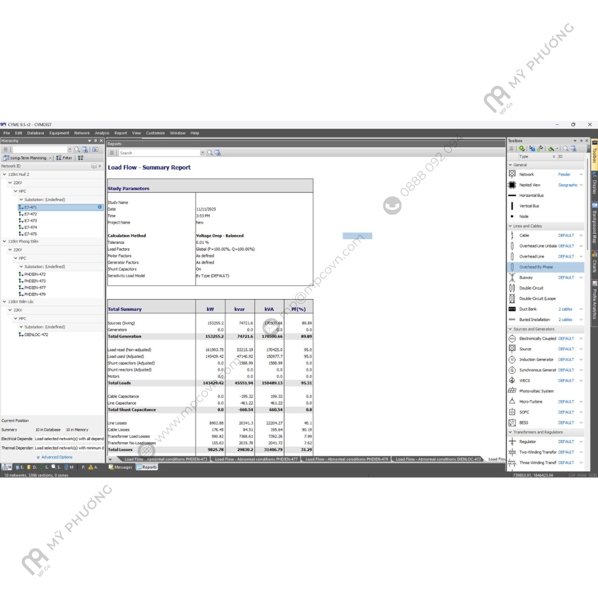Open the Long-Term Planning dropdown
Viewport: 598px width, 598px height.
(50, 158)
